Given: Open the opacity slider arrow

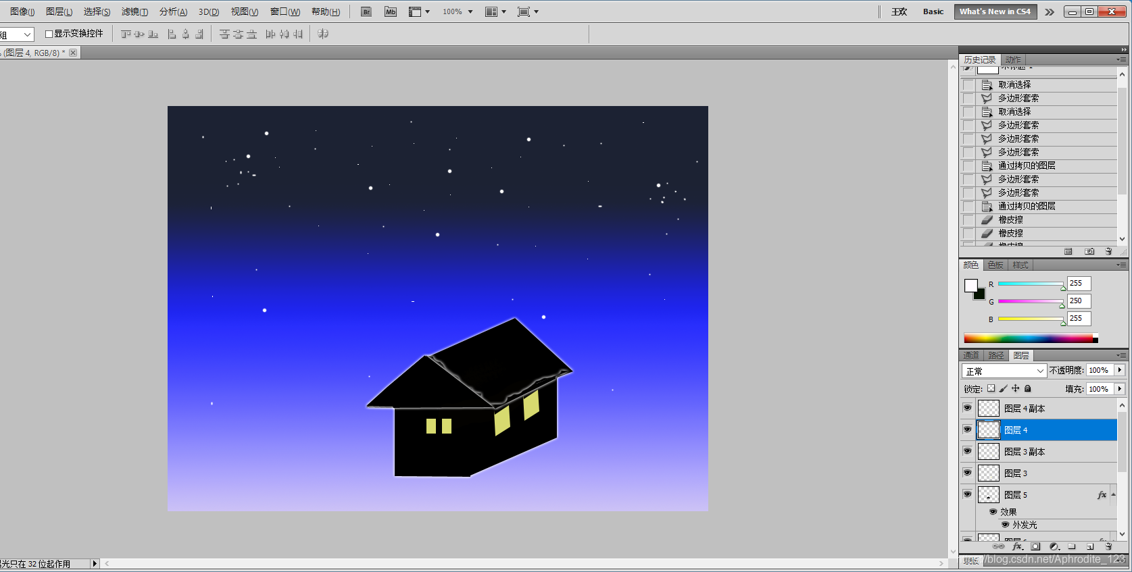Looking at the screenshot, I should point(1120,370).
